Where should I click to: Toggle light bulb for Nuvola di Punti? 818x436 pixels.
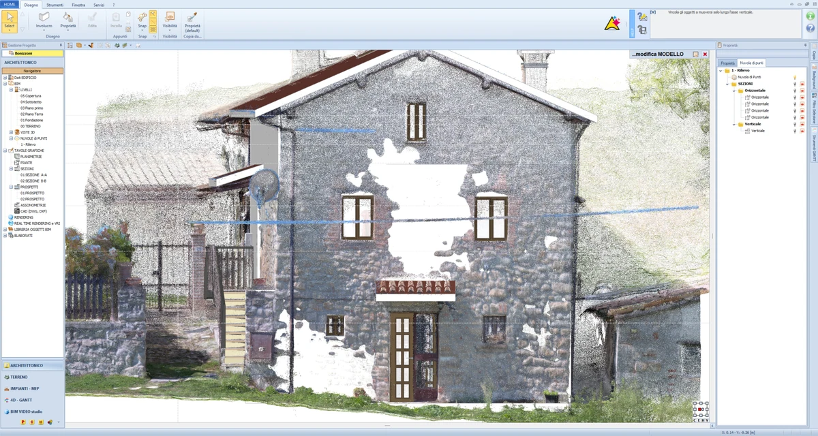[795, 77]
